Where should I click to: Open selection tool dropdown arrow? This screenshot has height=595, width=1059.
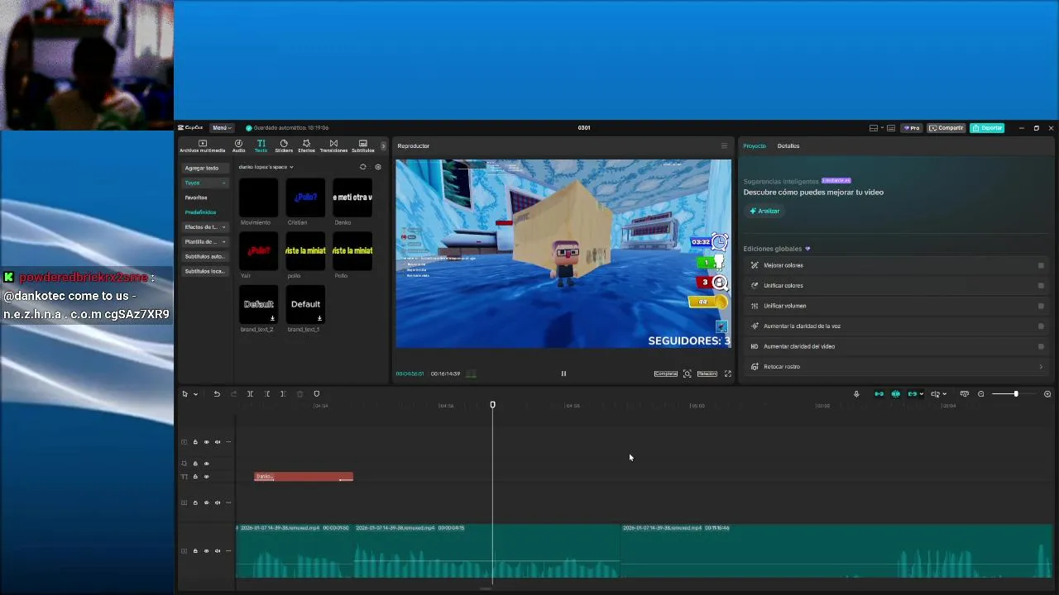[195, 394]
